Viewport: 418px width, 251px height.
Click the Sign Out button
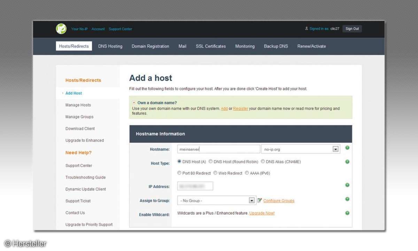(x=352, y=29)
